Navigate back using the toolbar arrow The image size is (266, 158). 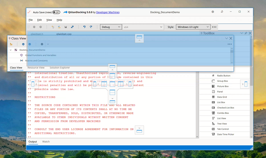(x=34, y=27)
